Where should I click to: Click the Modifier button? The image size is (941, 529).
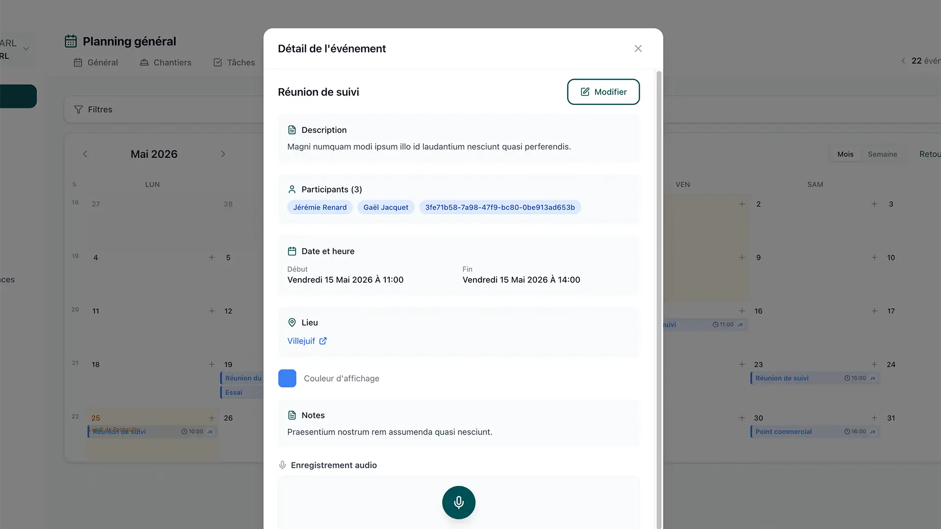click(x=603, y=92)
